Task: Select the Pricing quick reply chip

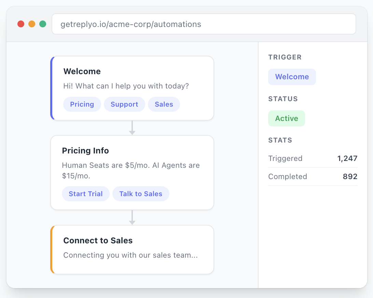Action: pyautogui.click(x=82, y=104)
